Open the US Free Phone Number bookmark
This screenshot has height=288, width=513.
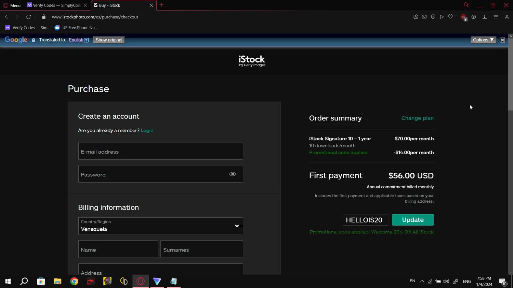pyautogui.click(x=76, y=28)
